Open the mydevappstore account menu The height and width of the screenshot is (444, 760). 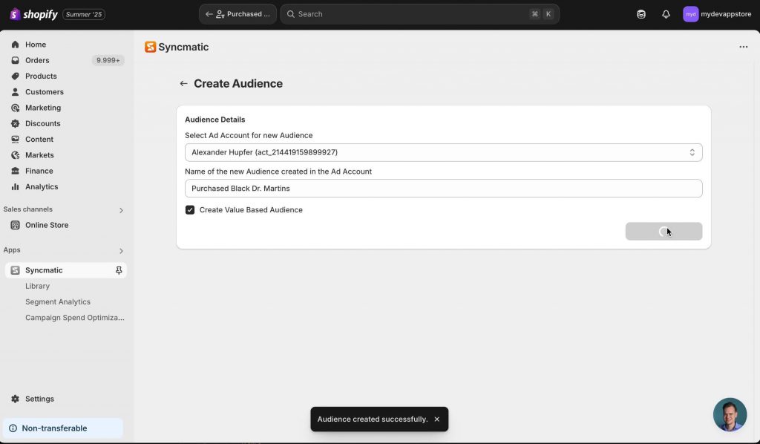pos(717,14)
